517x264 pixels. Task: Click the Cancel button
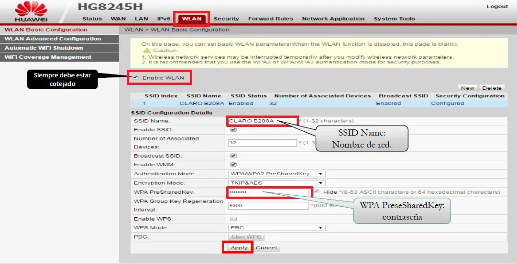tap(266, 248)
